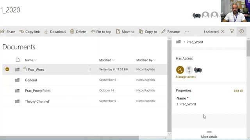This screenshot has width=250, height=140.
Task: Click the Edit all link
Action: pos(238,91)
